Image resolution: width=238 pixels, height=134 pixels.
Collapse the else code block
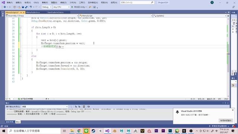[20, 56]
